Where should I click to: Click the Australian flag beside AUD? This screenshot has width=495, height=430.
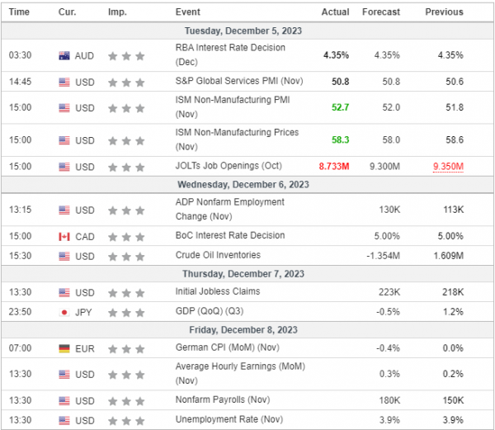(64, 56)
